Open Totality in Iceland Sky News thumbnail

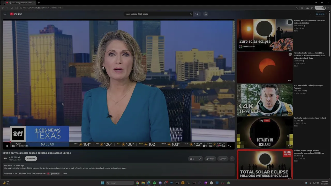265,132
